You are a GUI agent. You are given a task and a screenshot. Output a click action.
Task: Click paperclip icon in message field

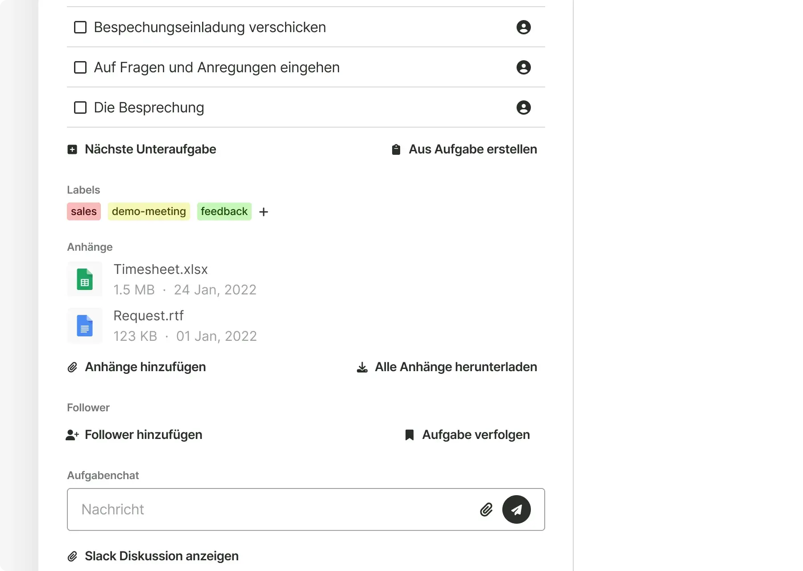click(486, 509)
